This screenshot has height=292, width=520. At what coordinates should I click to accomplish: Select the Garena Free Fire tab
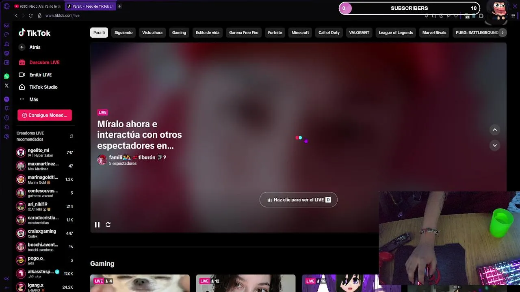coord(244,32)
